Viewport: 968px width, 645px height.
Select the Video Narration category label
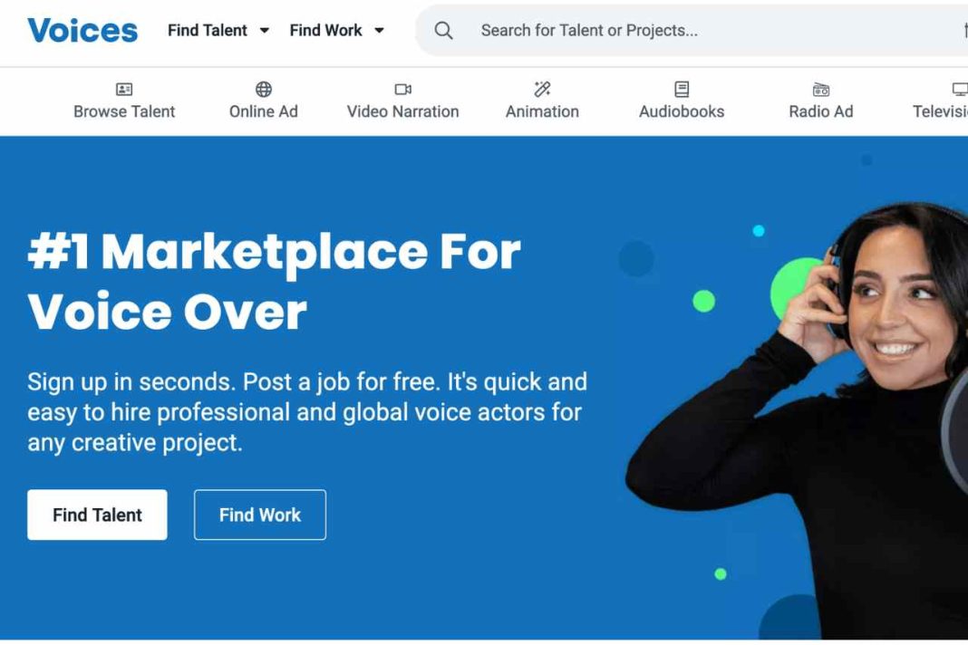pos(403,111)
